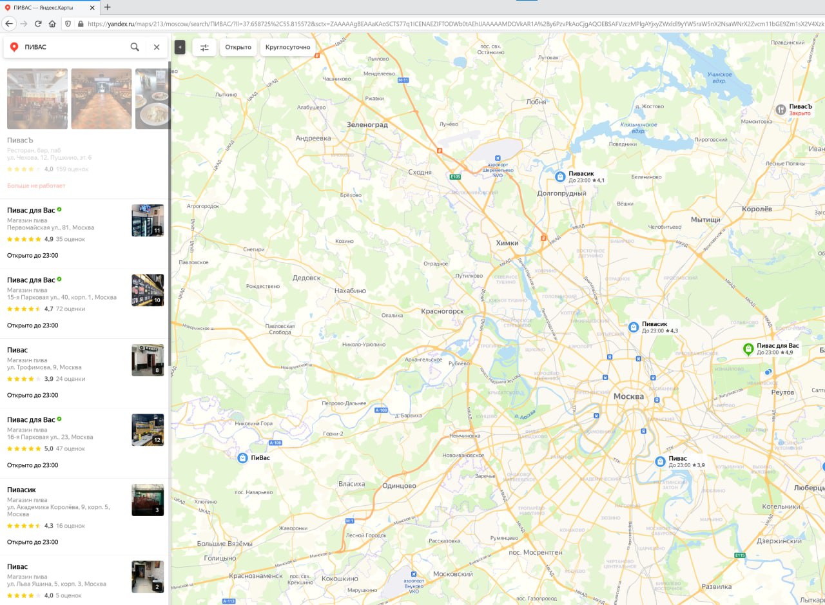
Task: Click the "Больше не работает" text
Action: [36, 186]
